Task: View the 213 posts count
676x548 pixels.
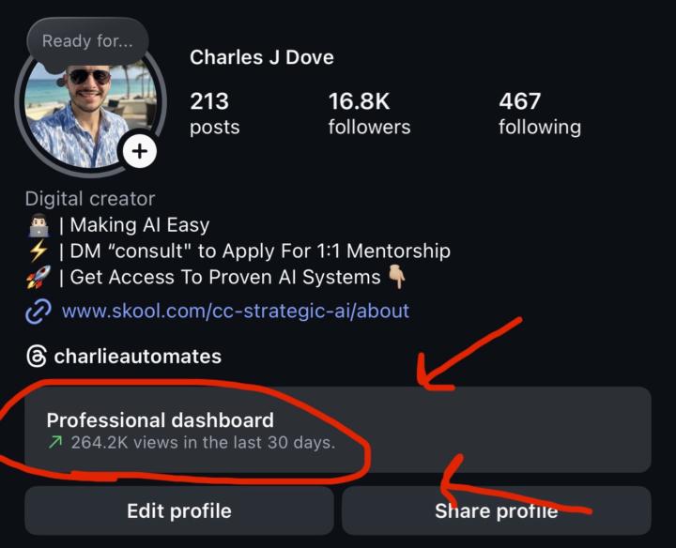Action: tap(214, 113)
